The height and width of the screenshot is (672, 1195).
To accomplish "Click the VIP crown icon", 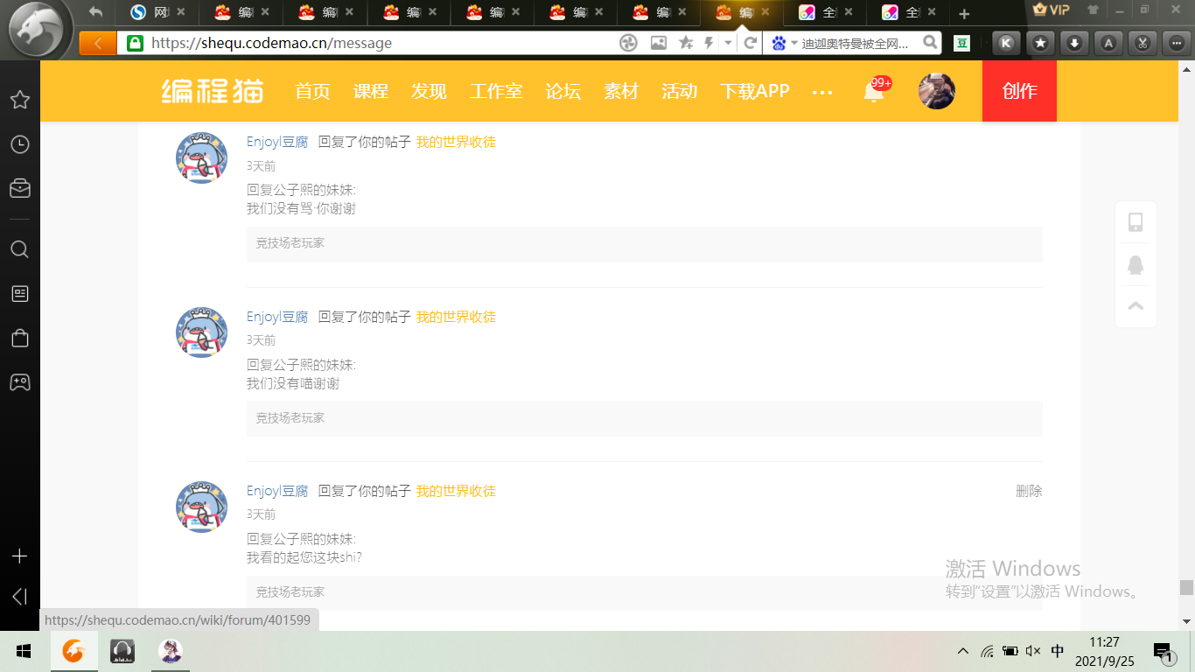I will [1052, 10].
